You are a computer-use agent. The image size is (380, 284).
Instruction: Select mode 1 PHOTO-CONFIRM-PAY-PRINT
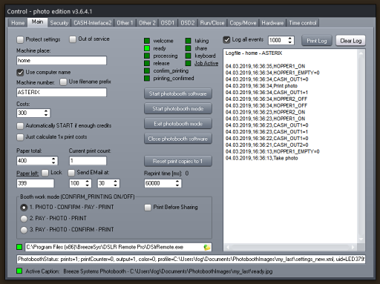point(24,208)
